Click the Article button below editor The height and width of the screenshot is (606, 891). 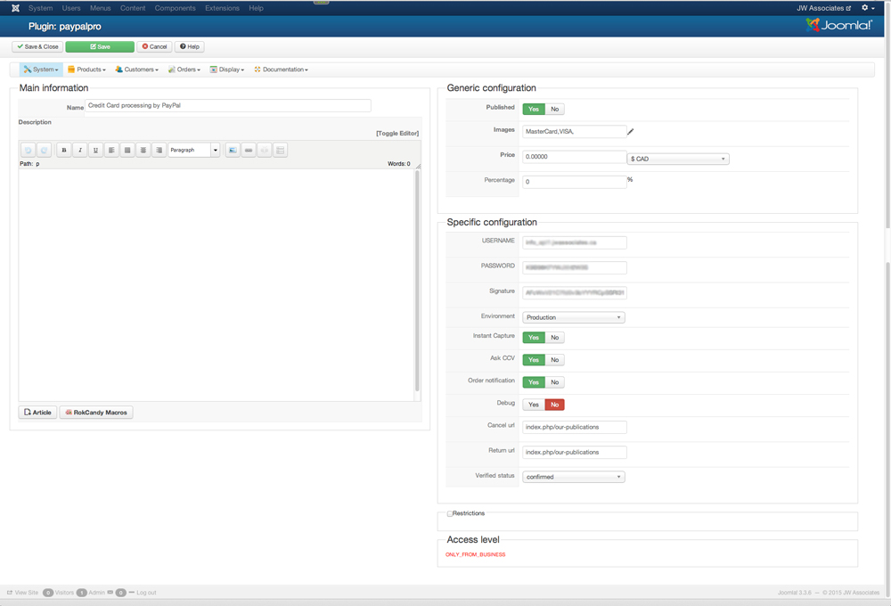click(x=37, y=412)
